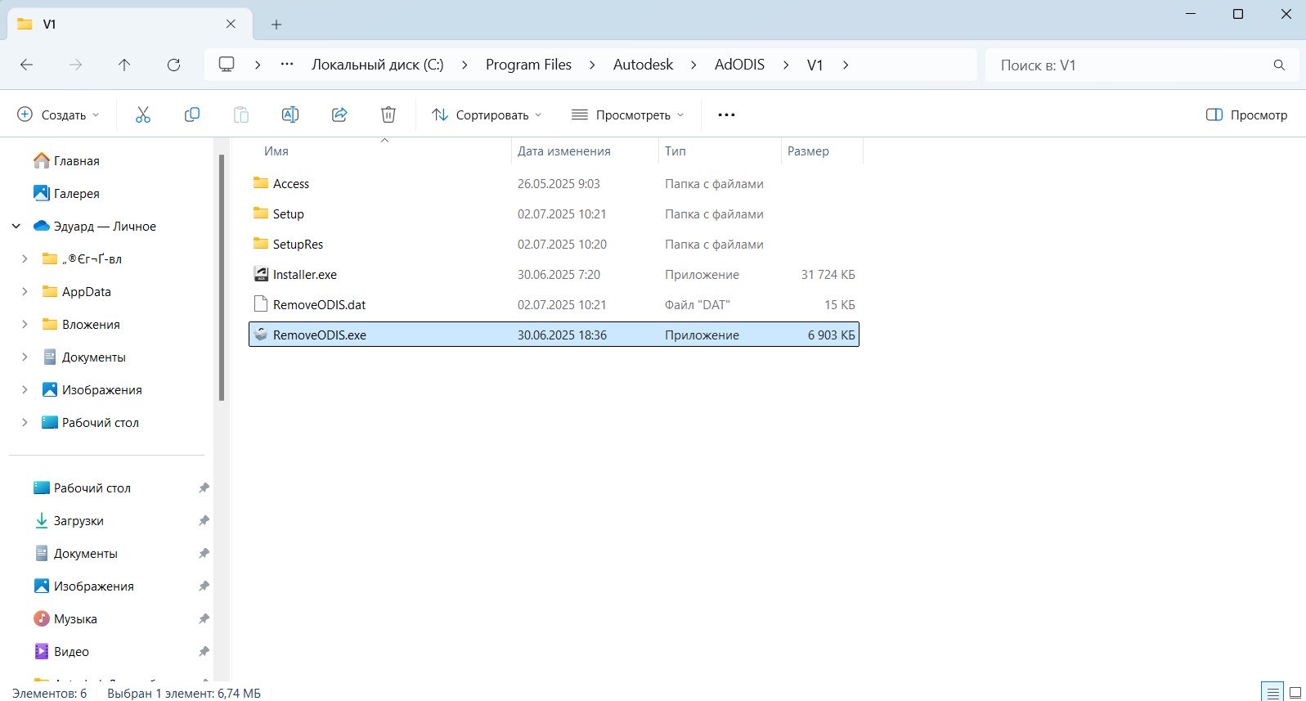This screenshot has height=701, width=1306.
Task: Refresh the current folder view
Action: (x=173, y=65)
